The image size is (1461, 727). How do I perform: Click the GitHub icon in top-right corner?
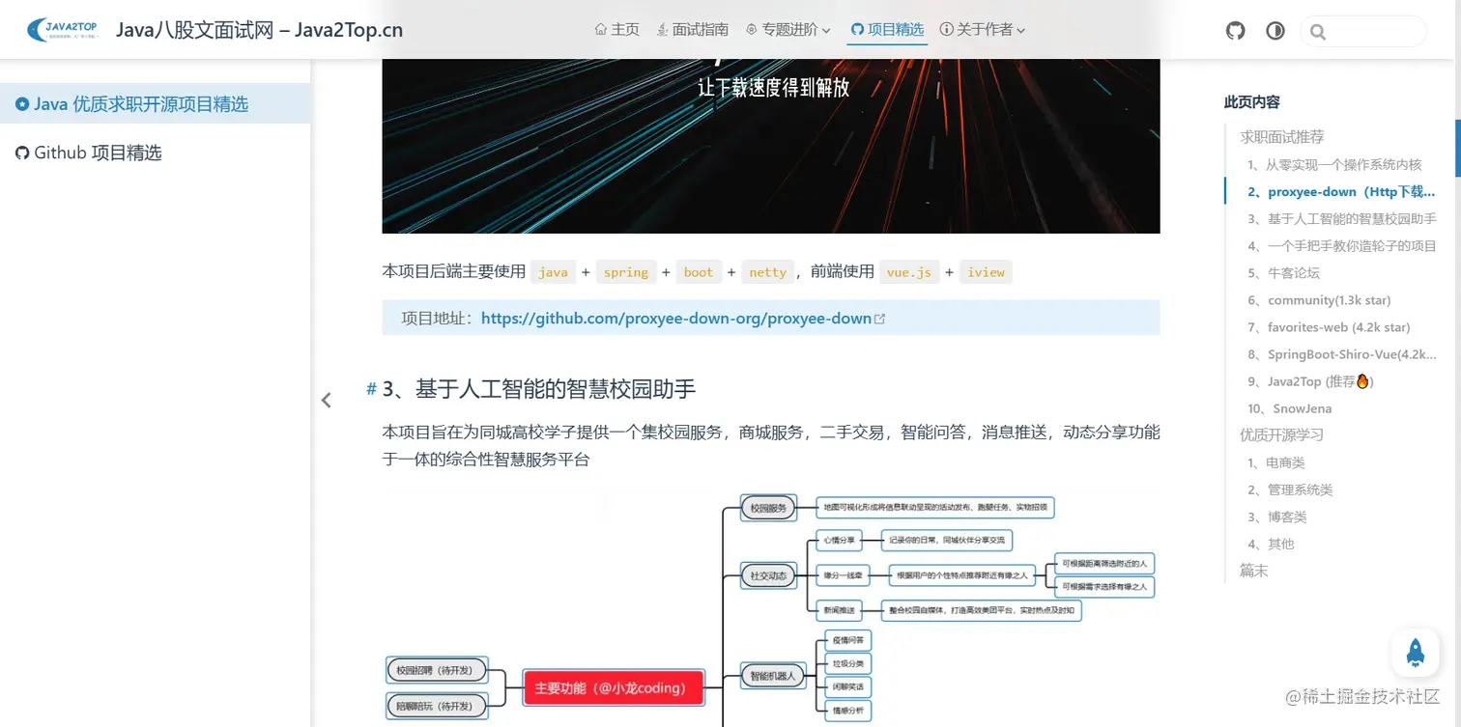pyautogui.click(x=1235, y=30)
